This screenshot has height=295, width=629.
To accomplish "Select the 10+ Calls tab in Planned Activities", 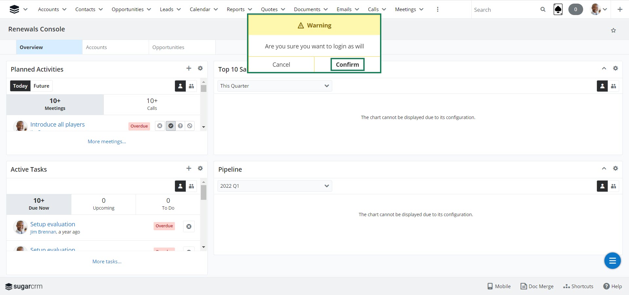I will 152,104.
